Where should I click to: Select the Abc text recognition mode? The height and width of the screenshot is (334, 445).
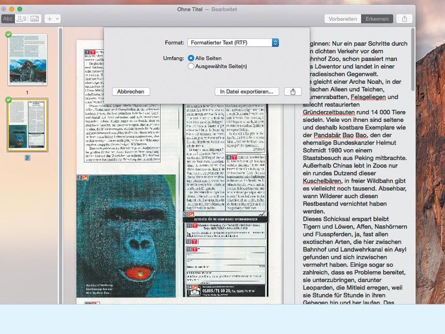(8, 18)
